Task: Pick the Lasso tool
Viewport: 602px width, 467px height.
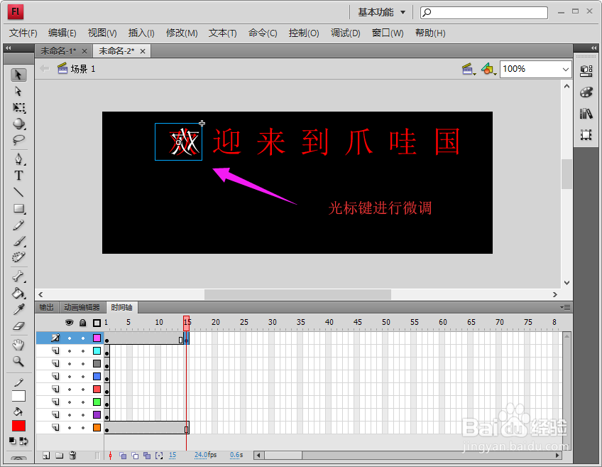Action: (x=18, y=140)
